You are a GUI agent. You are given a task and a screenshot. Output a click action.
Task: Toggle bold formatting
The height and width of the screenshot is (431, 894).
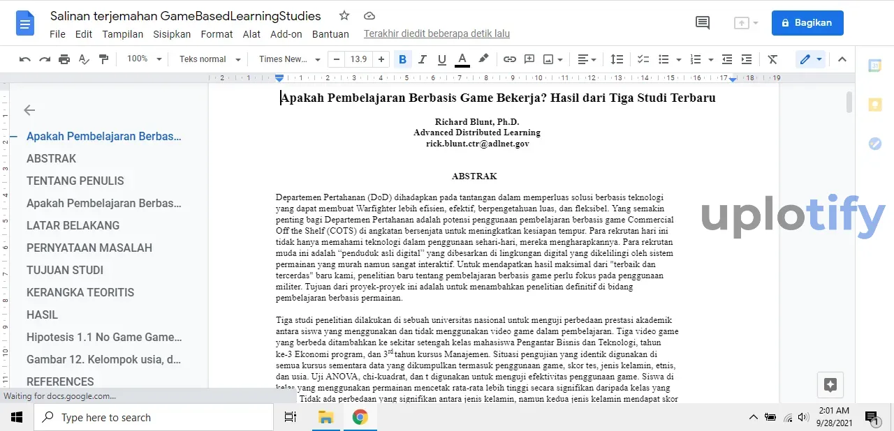(402, 59)
